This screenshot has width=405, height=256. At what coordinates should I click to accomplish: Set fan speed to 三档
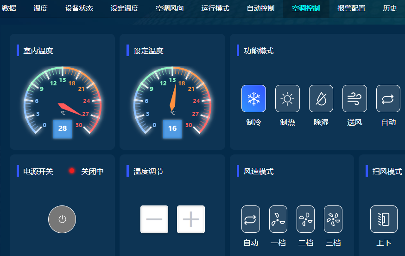point(333,219)
